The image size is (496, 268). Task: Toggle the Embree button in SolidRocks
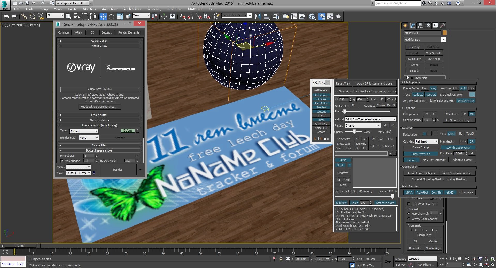click(412, 160)
